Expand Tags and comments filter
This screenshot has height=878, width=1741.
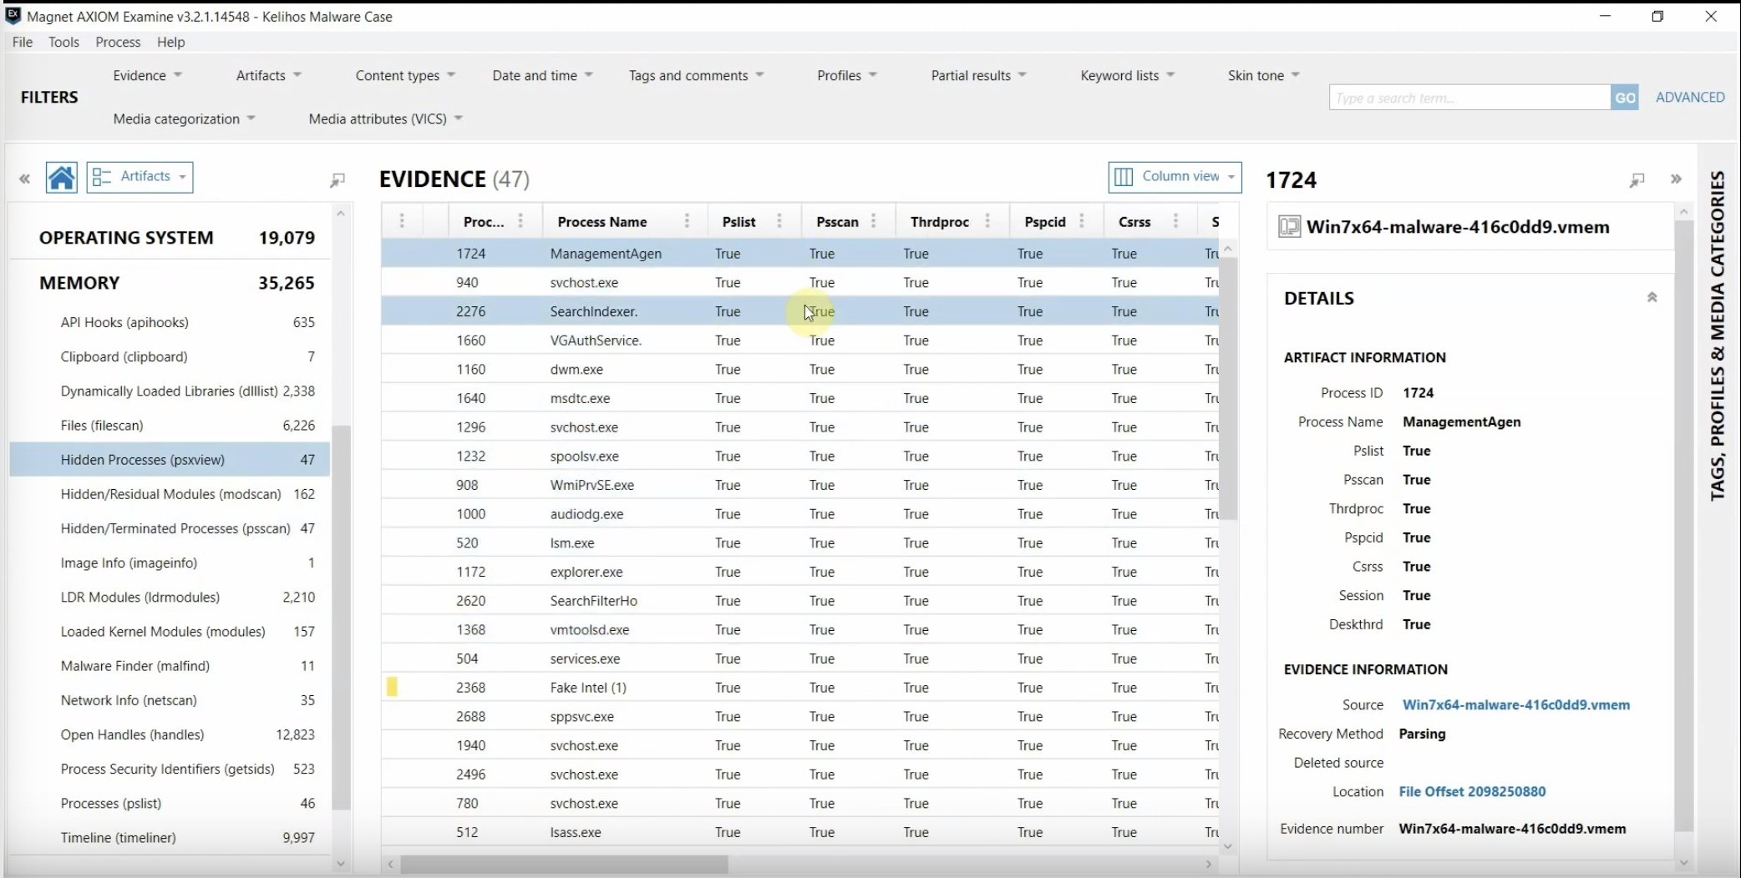point(696,75)
